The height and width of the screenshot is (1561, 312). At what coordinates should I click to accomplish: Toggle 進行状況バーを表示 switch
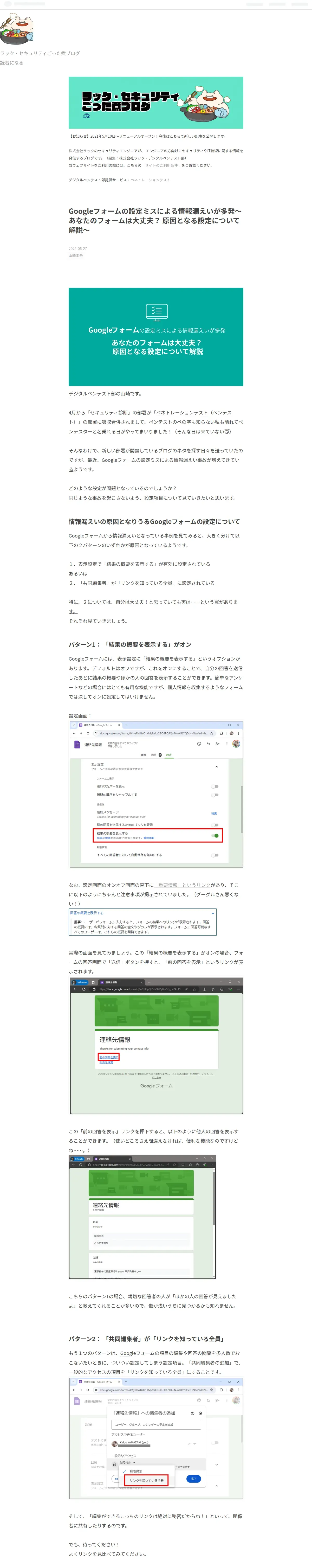215,786
